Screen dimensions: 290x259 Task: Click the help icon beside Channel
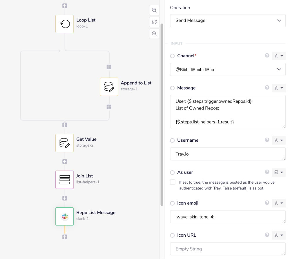(x=267, y=55)
